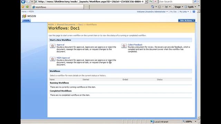Screen dimensions: 221x124
Task: Click the 100% zoom level button
Action: pos(188,122)
